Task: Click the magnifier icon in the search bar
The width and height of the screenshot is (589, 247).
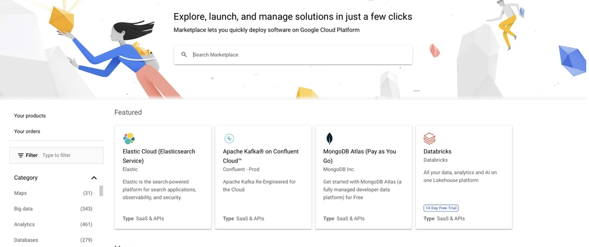Action: (184, 55)
